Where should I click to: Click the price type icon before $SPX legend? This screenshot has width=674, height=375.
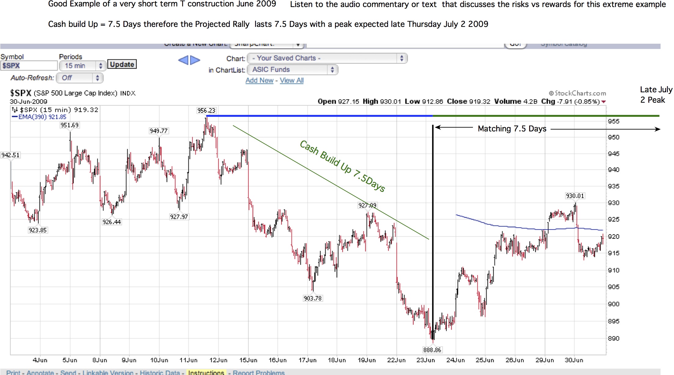(15, 110)
